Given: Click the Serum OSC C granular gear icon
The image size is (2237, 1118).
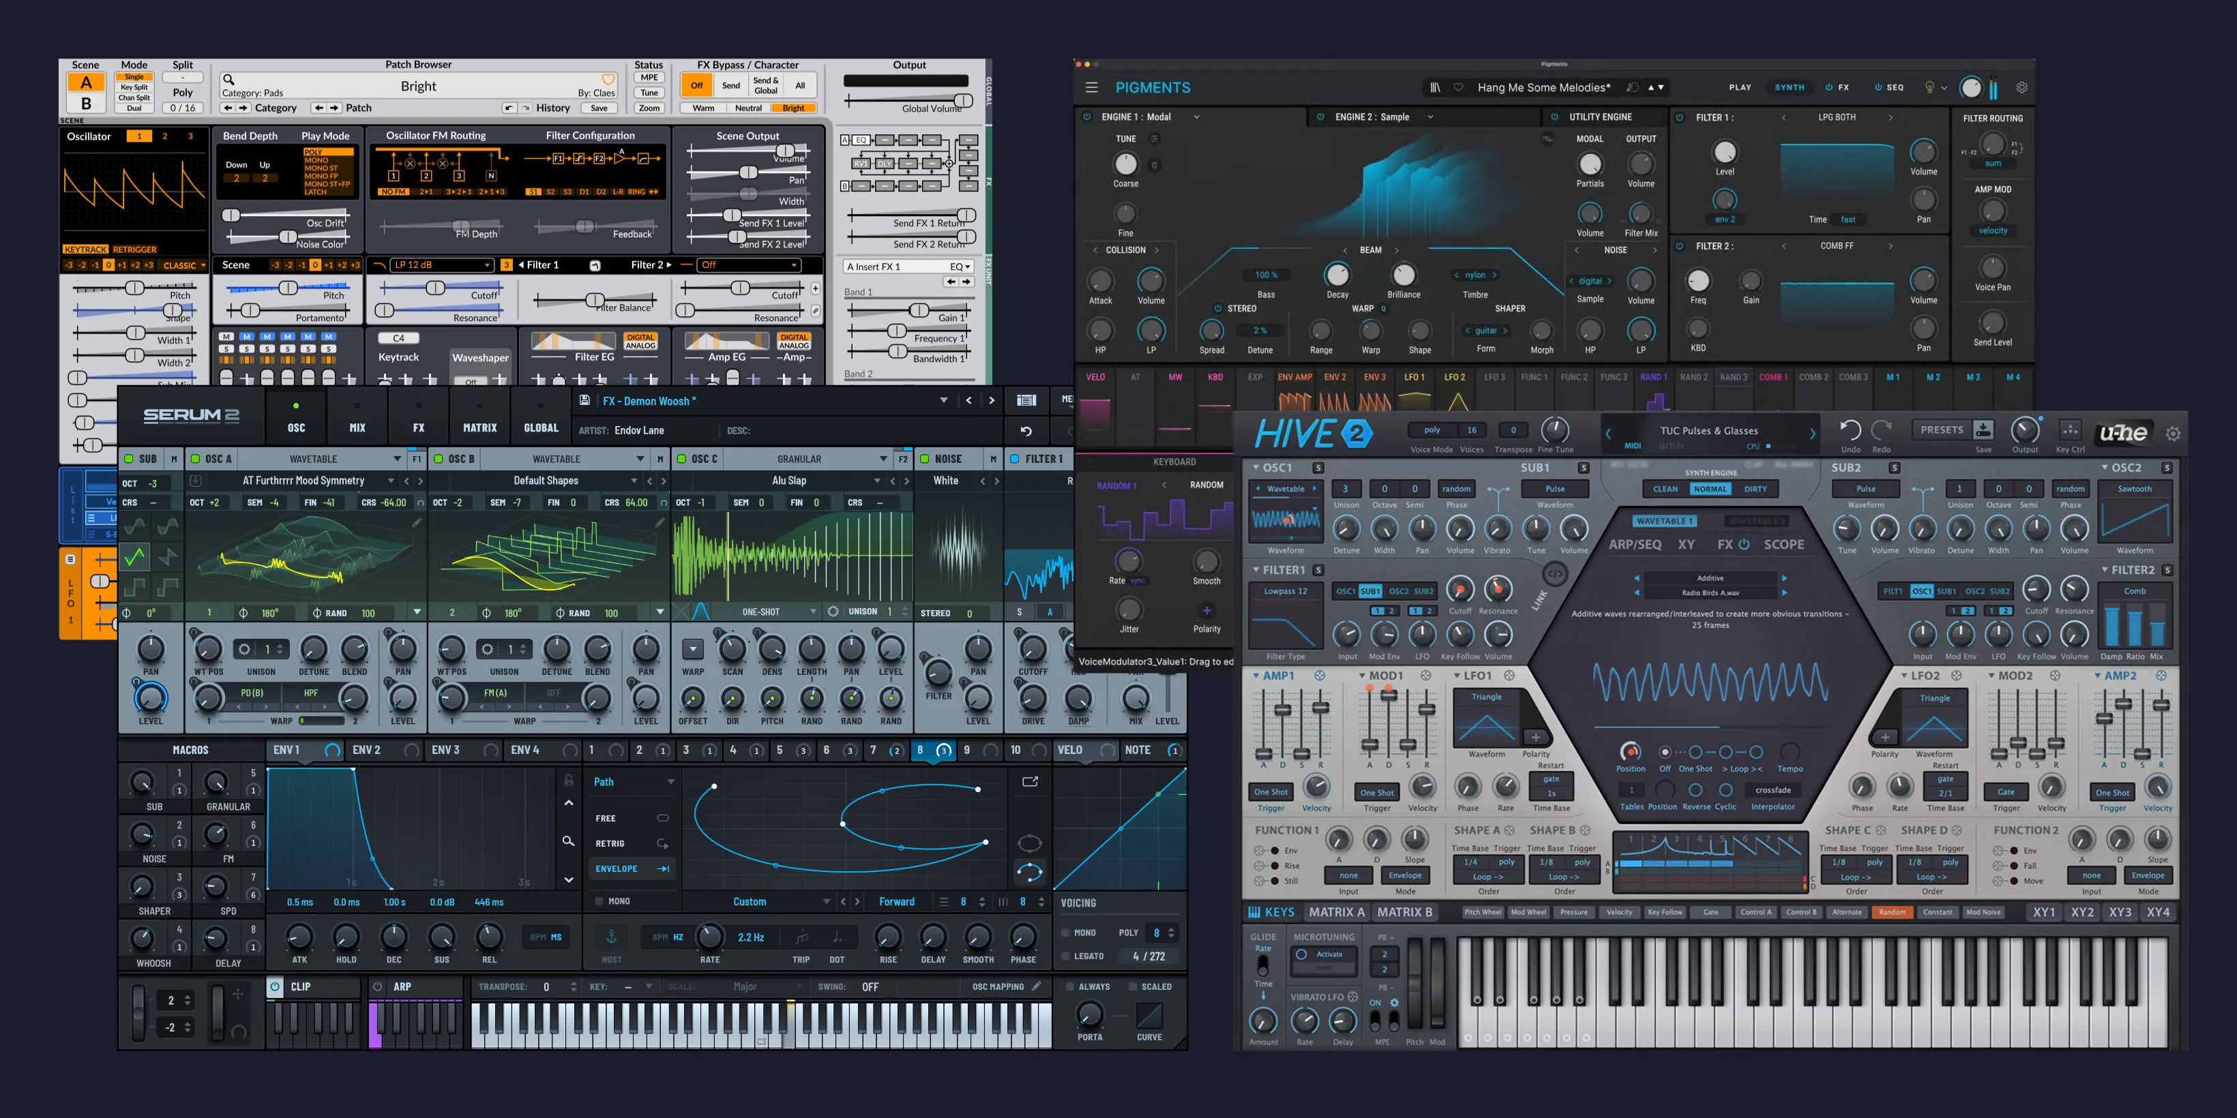Looking at the screenshot, I should pyautogui.click(x=833, y=612).
